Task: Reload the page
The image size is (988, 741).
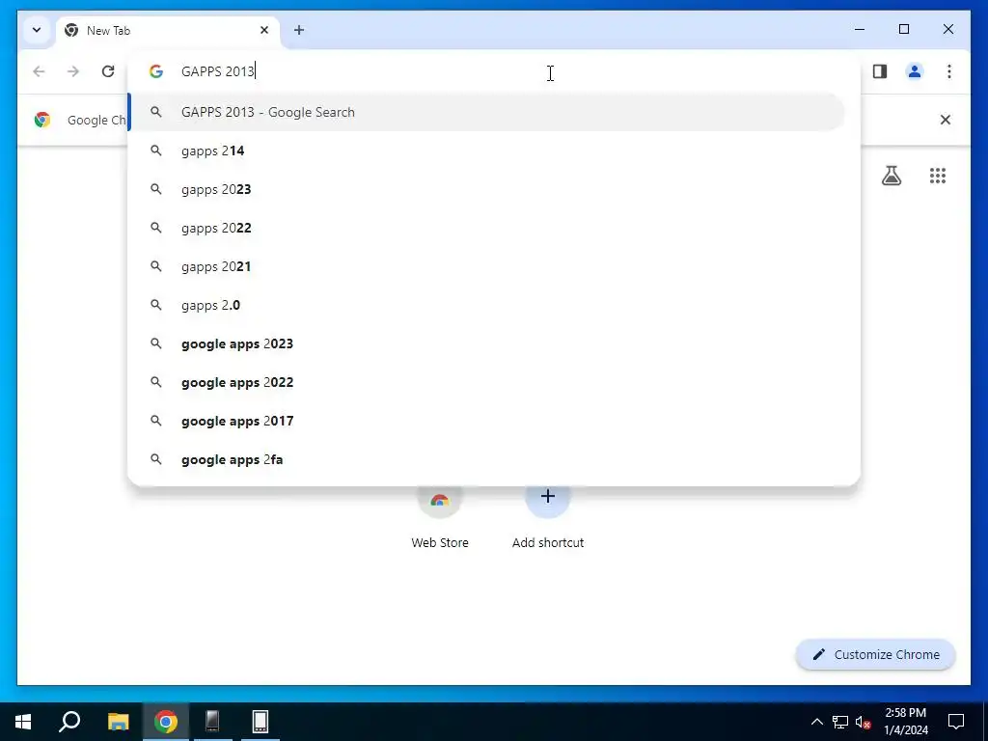Action: 108,71
